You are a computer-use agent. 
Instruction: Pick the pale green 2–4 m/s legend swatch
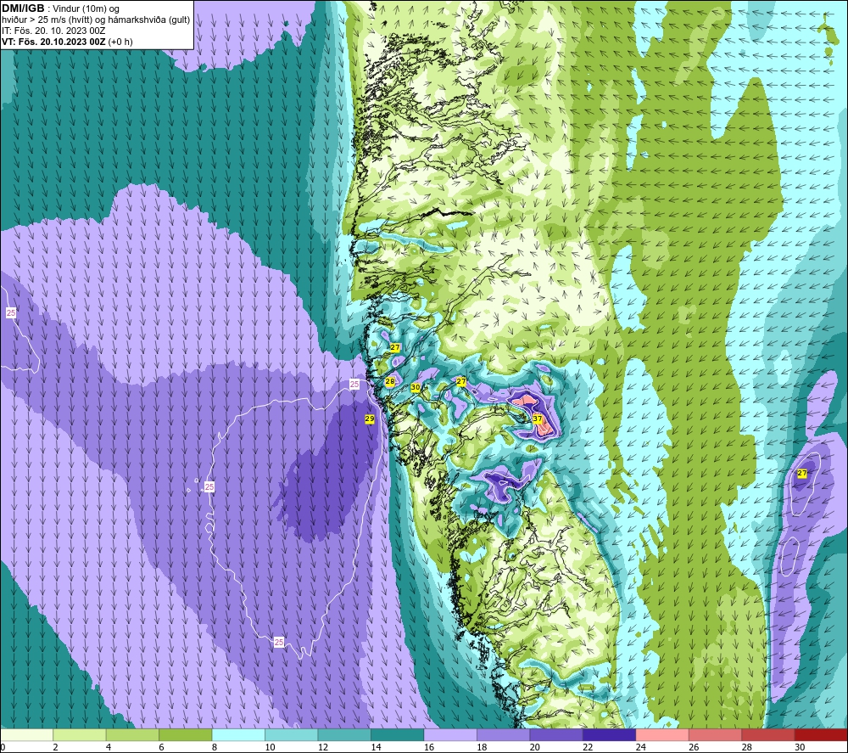[80, 735]
